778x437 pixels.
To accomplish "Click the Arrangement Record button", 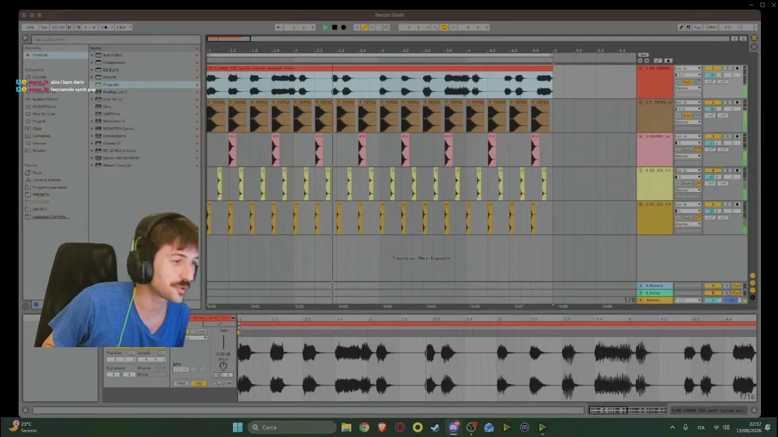I will [343, 27].
